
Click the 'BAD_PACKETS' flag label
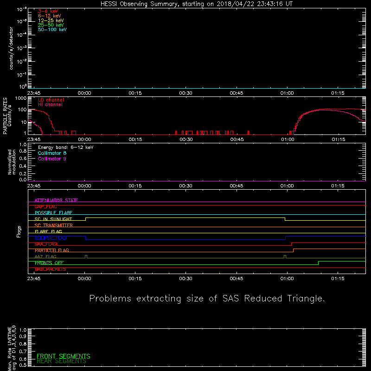point(51,269)
